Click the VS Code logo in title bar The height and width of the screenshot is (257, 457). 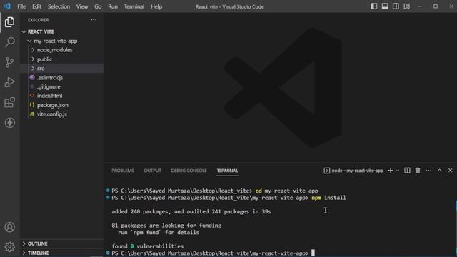7,6
